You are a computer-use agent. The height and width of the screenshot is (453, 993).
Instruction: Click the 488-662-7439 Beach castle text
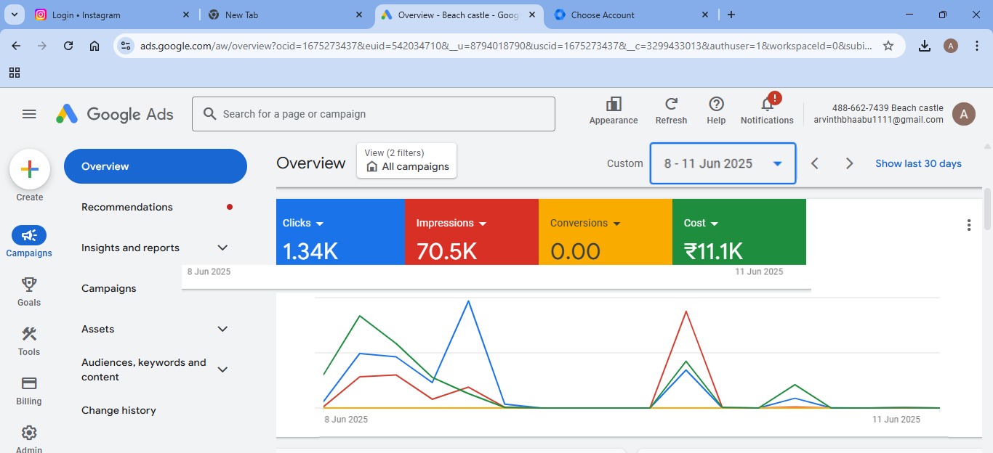click(888, 107)
